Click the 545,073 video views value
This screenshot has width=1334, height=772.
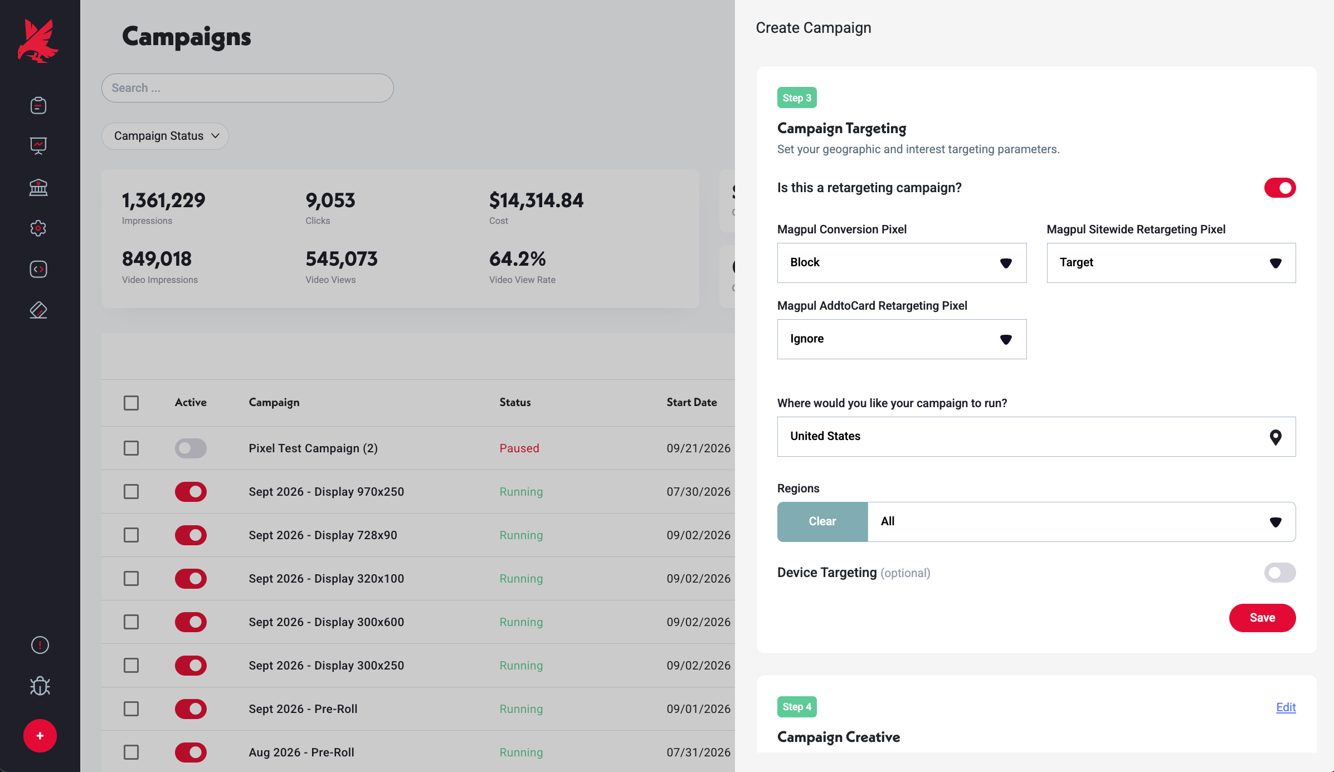342,259
